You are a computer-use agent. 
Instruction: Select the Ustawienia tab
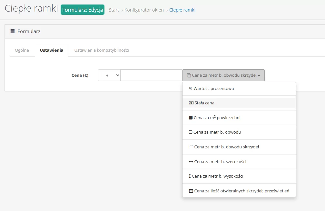click(52, 50)
